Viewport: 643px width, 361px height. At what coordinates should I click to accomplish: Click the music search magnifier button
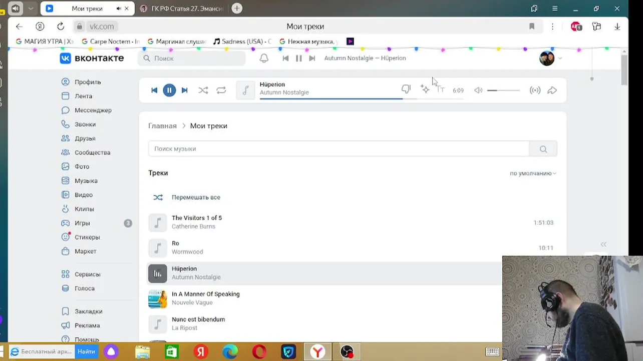pos(543,149)
